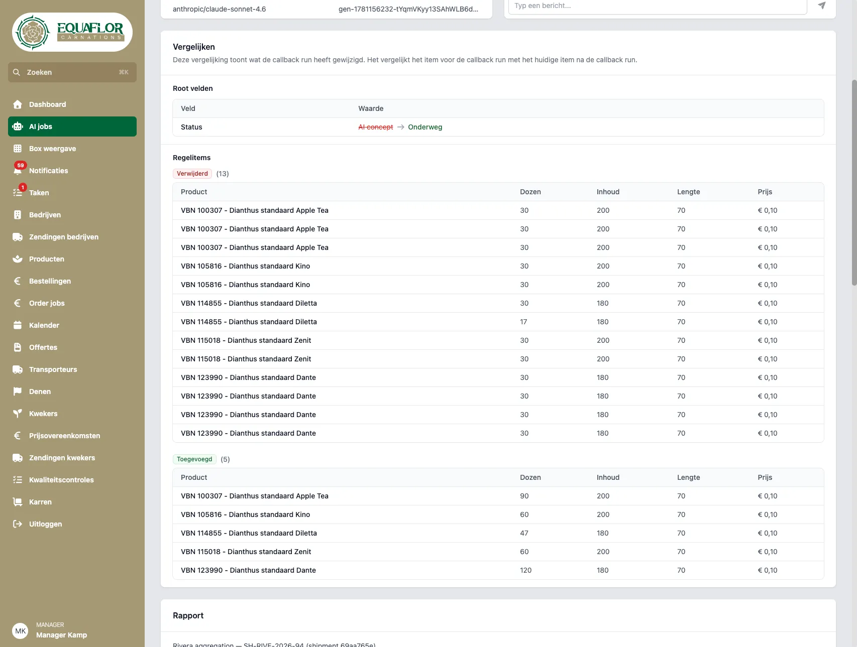The width and height of the screenshot is (857, 647).
Task: Click the Taken checklist icon
Action: coord(18,193)
